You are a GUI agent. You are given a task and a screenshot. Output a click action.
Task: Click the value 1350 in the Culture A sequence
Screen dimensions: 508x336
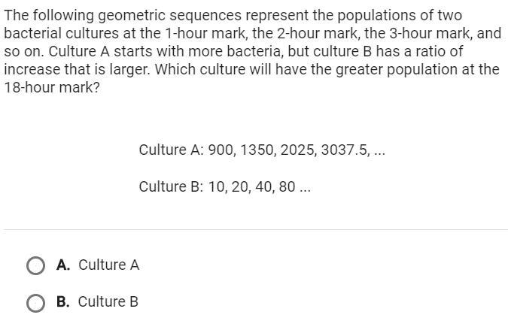pyautogui.click(x=257, y=150)
